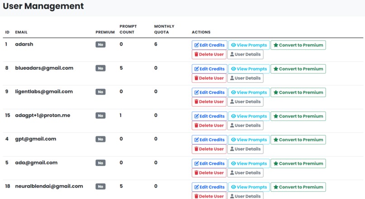365x199 pixels.
Task: View prompts for user adarsh
Action: pos(249,45)
